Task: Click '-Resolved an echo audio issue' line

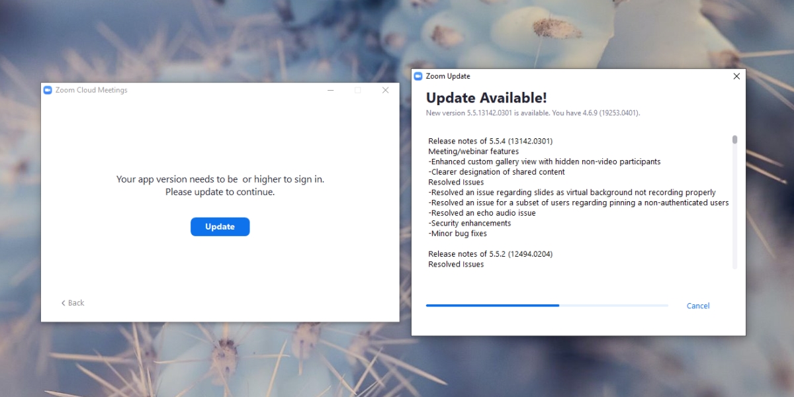Action: pyautogui.click(x=482, y=213)
